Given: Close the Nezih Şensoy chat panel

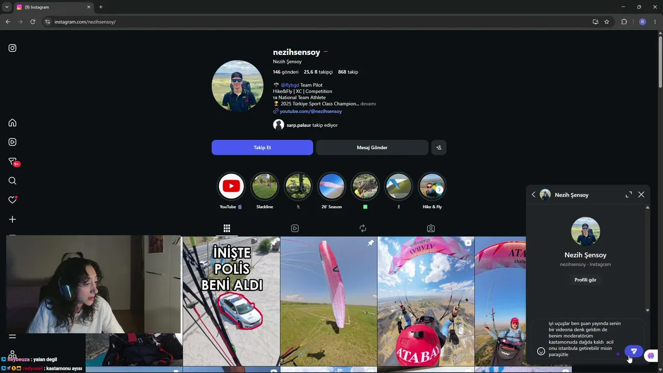Looking at the screenshot, I should pyautogui.click(x=641, y=195).
